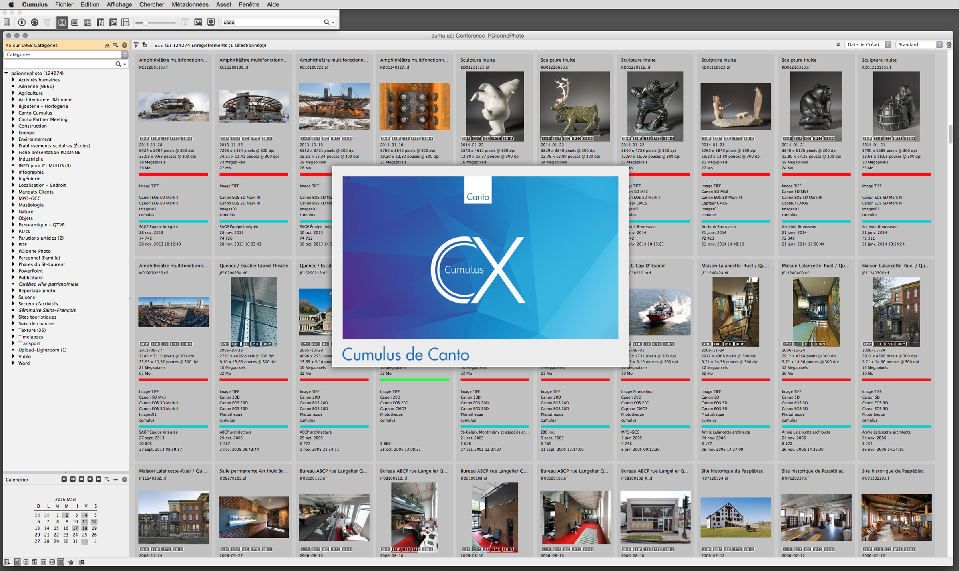Click the basket icon in bottom status bar
The width and height of the screenshot is (959, 571).
click(71, 562)
